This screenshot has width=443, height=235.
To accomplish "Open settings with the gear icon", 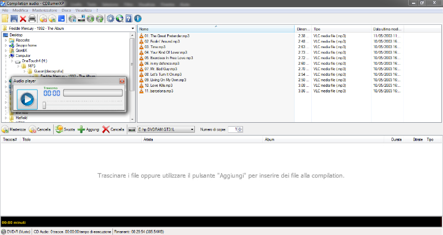I will pos(110,19).
